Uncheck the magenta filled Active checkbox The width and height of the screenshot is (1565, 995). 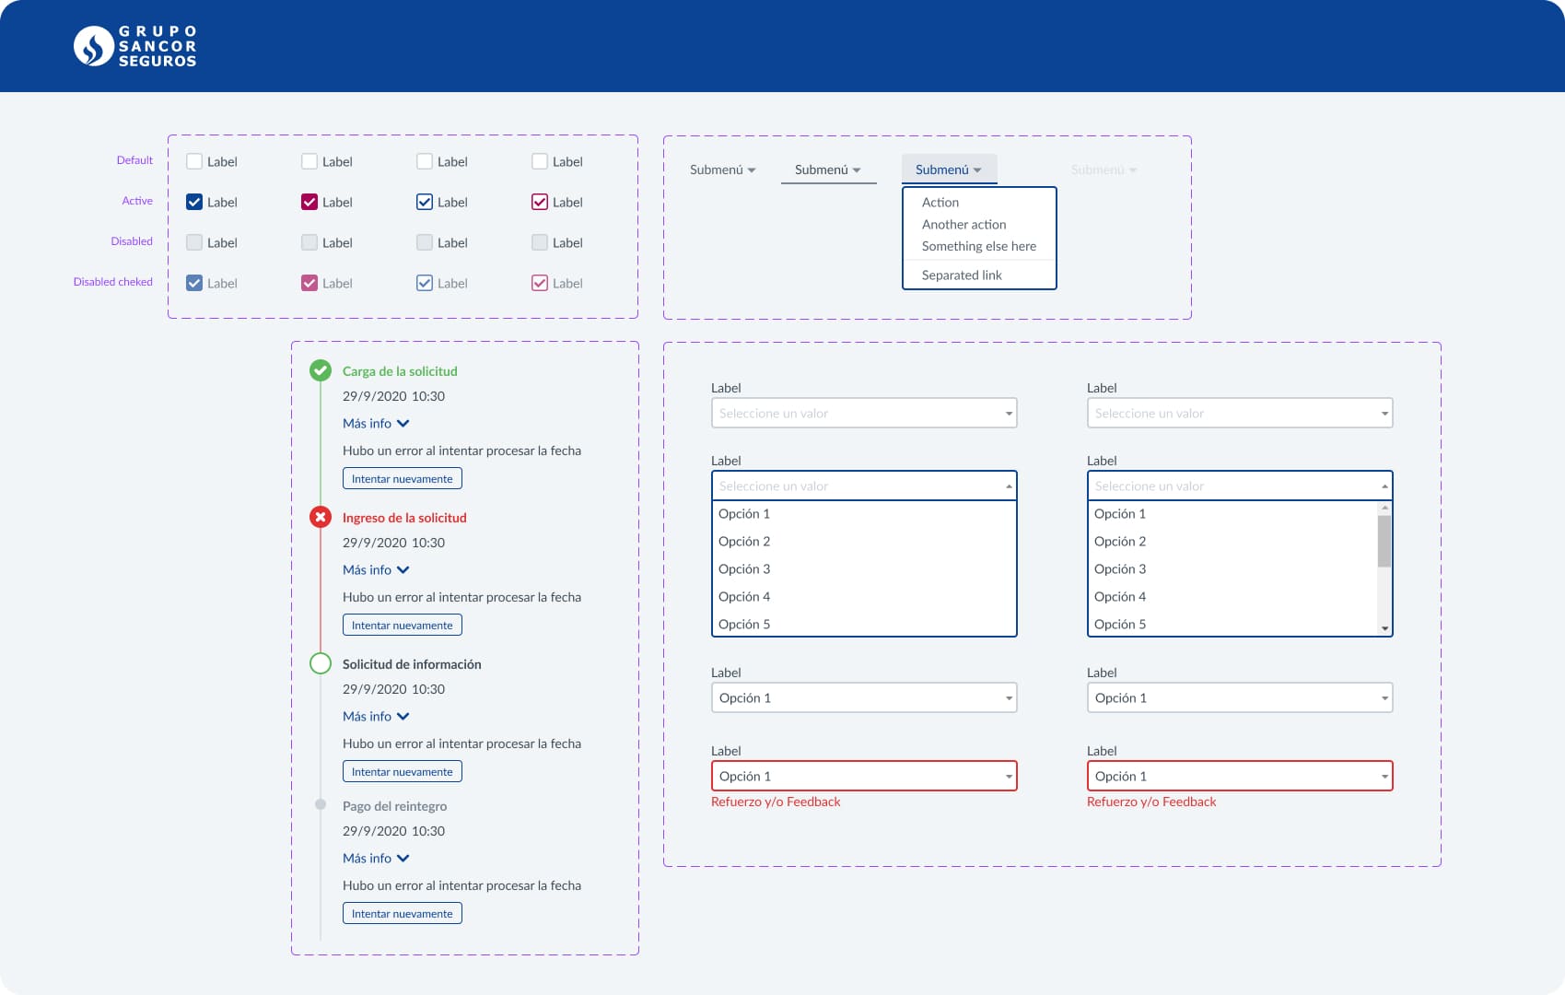309,202
